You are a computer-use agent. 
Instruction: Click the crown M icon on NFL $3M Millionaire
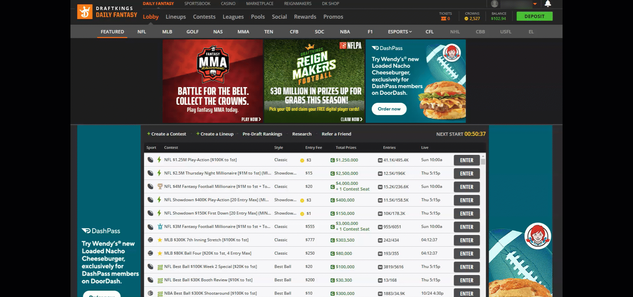(x=160, y=227)
